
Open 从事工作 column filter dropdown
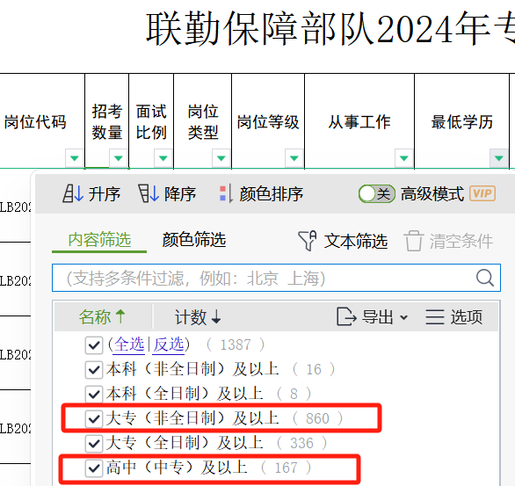pos(403,158)
